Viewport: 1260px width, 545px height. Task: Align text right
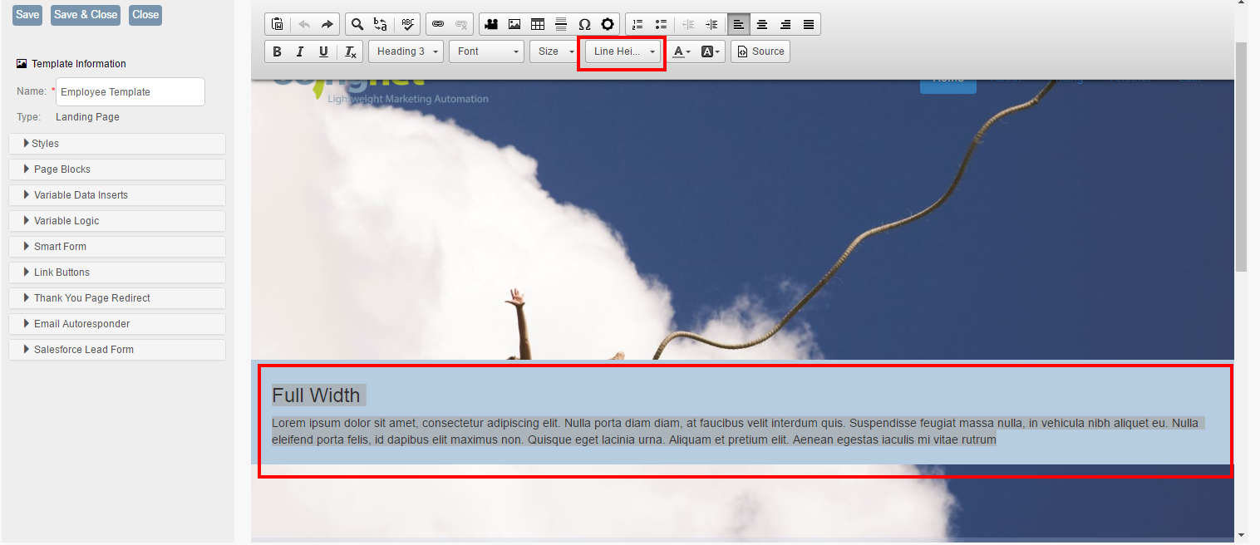[x=785, y=24]
